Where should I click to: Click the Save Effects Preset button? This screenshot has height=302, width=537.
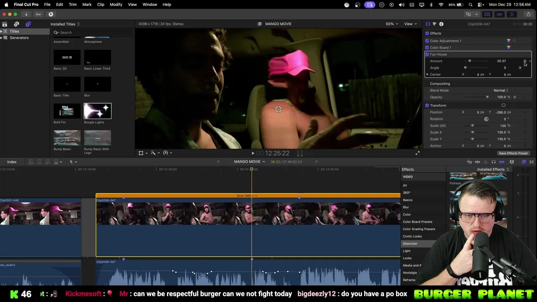[x=513, y=154]
